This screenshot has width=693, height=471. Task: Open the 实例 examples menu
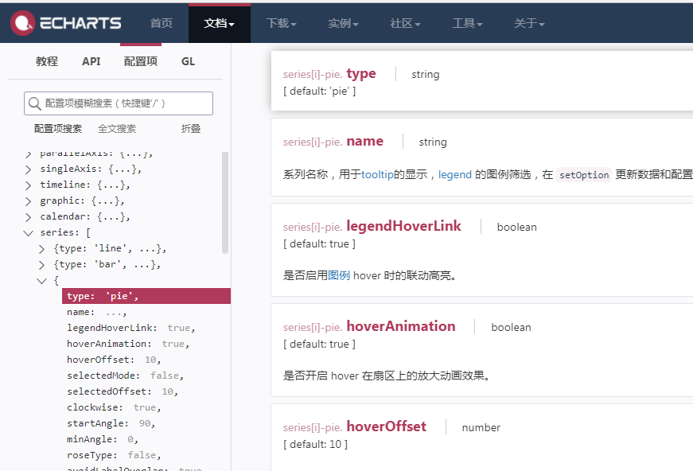coord(341,23)
